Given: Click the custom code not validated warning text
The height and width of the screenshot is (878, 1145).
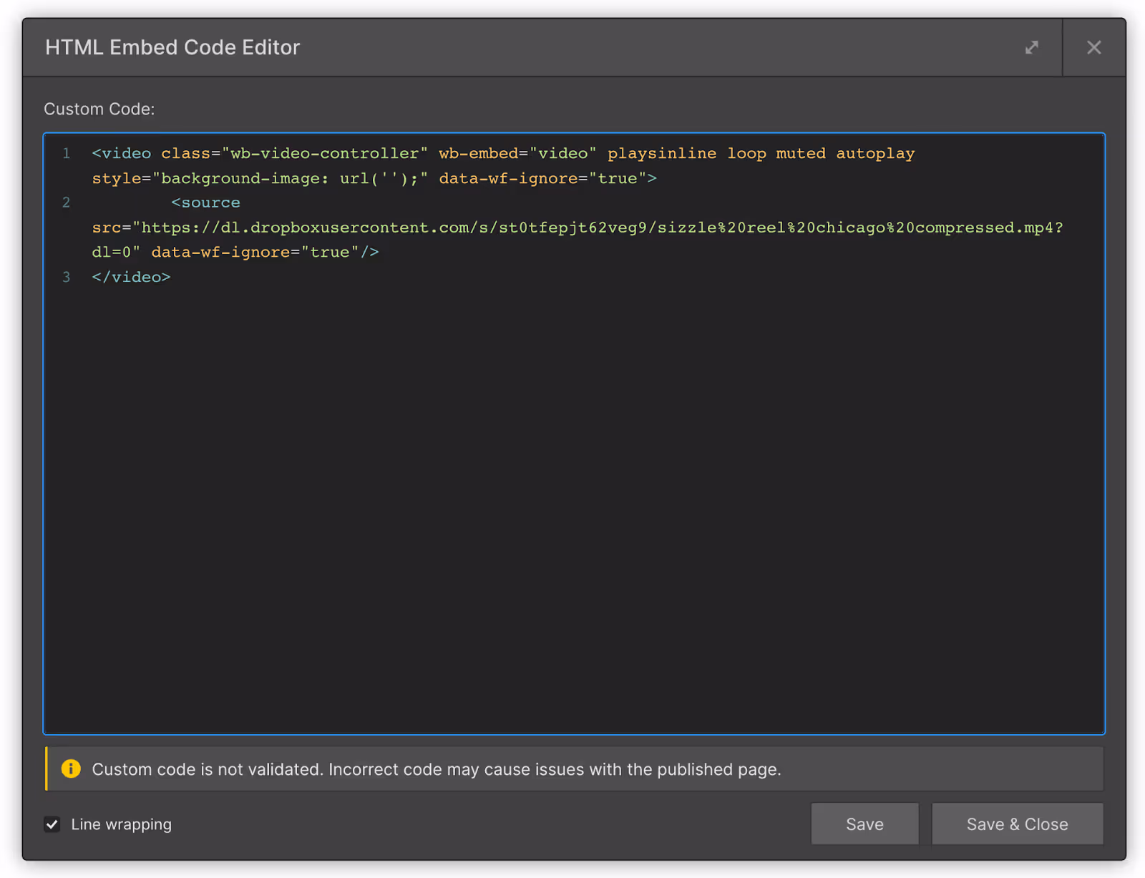Looking at the screenshot, I should [437, 769].
